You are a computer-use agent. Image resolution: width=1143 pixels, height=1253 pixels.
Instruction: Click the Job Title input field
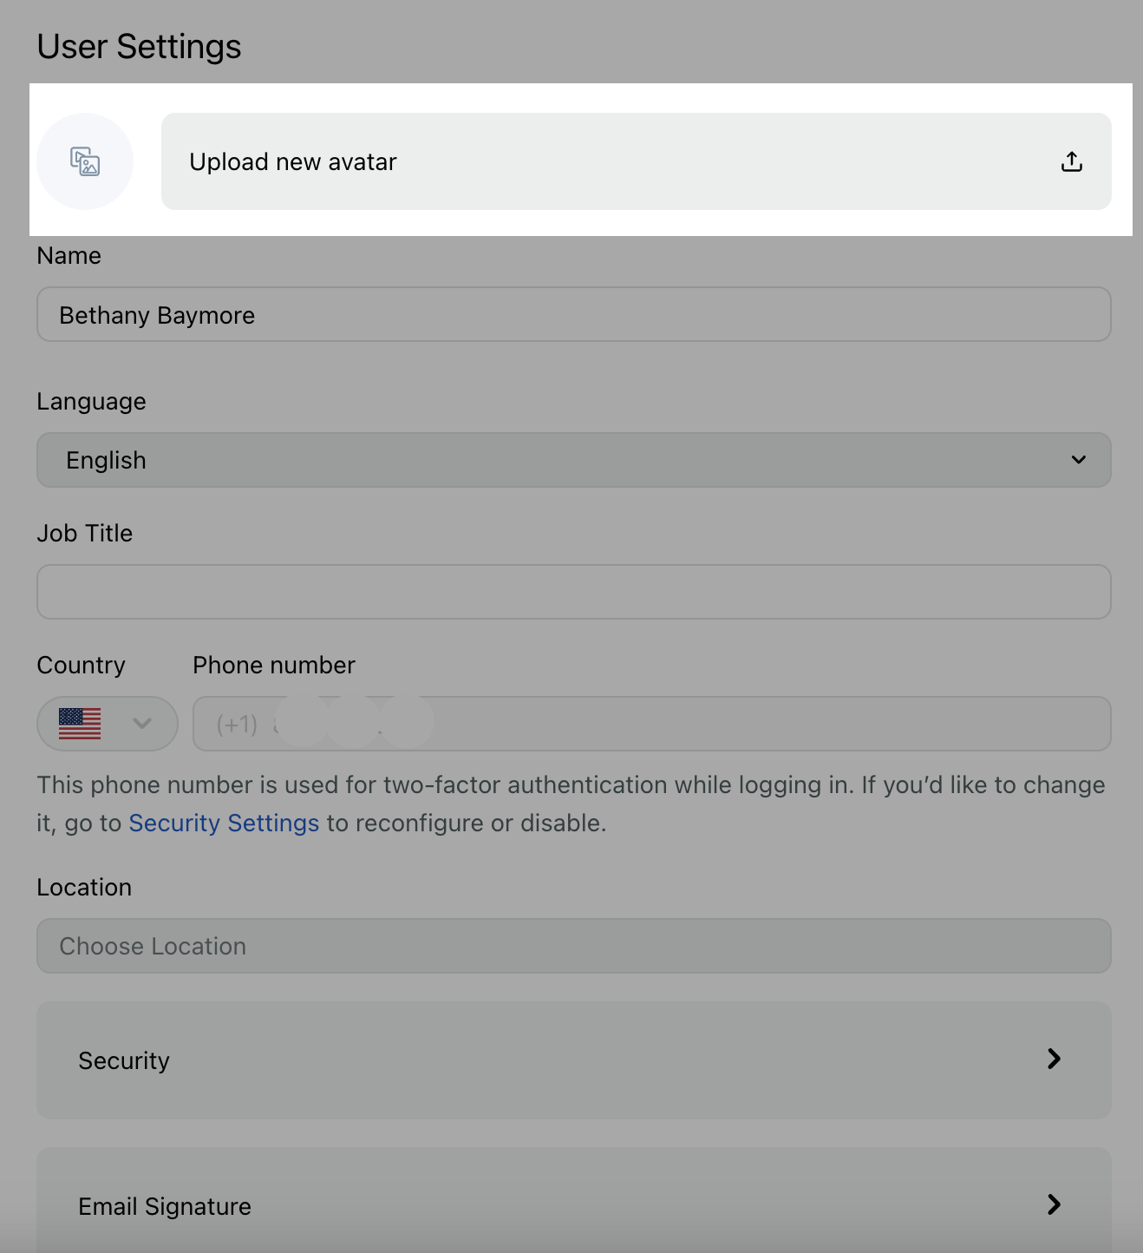coord(574,592)
